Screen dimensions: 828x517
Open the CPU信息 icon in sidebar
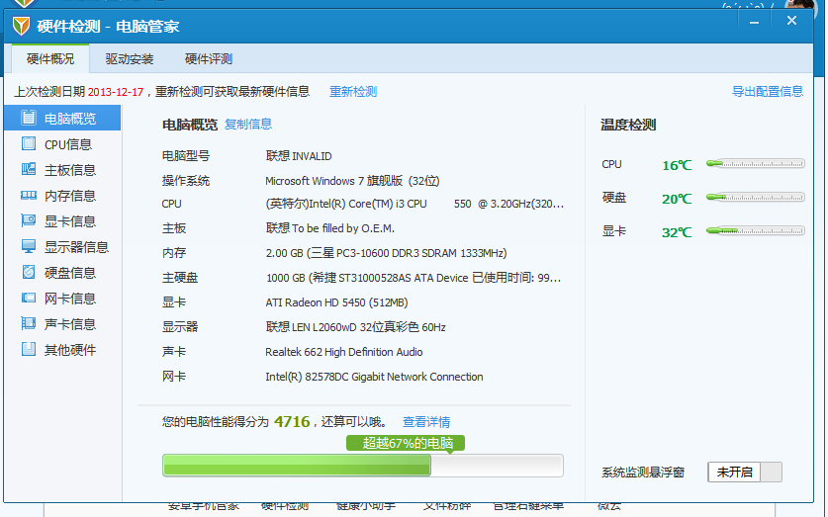(x=29, y=143)
